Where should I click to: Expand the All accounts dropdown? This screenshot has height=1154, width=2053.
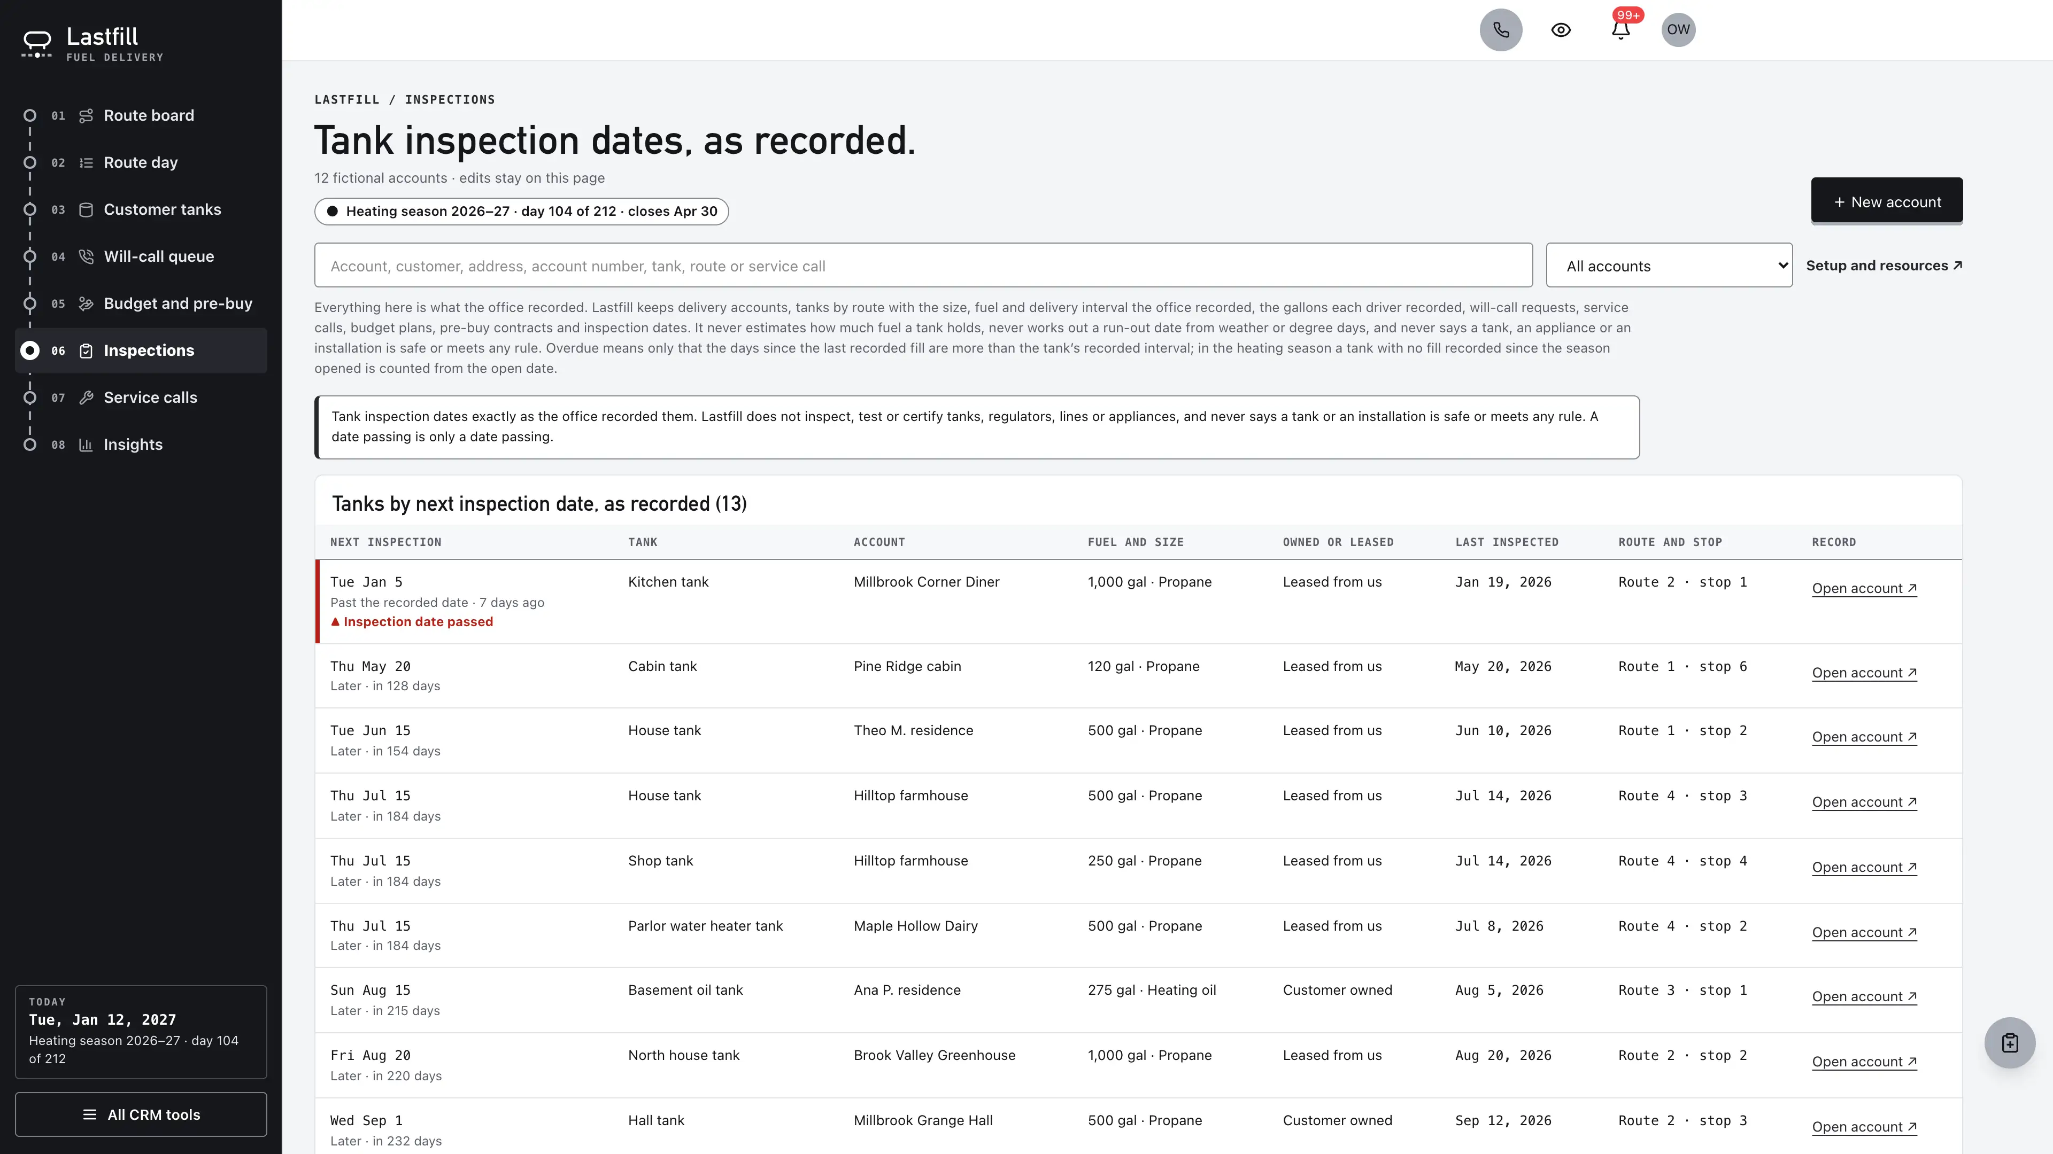(x=1669, y=265)
